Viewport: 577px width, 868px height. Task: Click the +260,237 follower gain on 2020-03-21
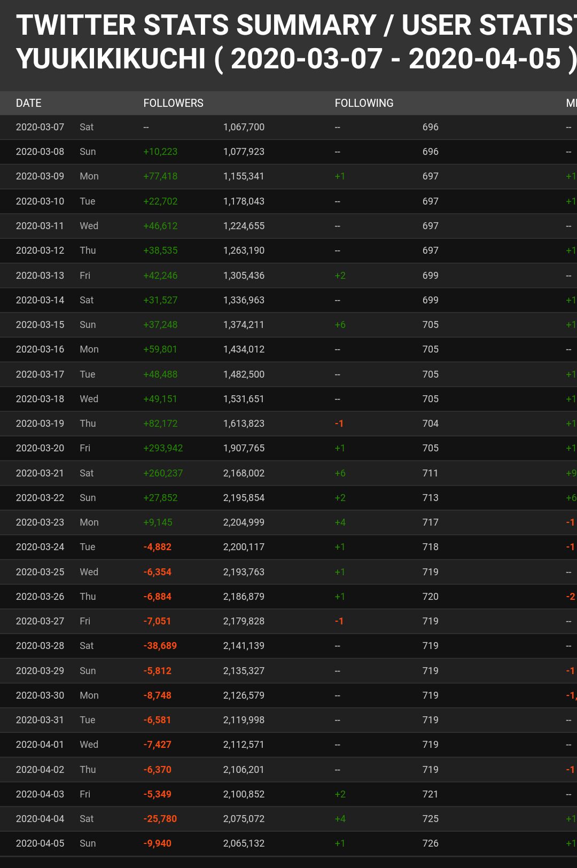[163, 473]
